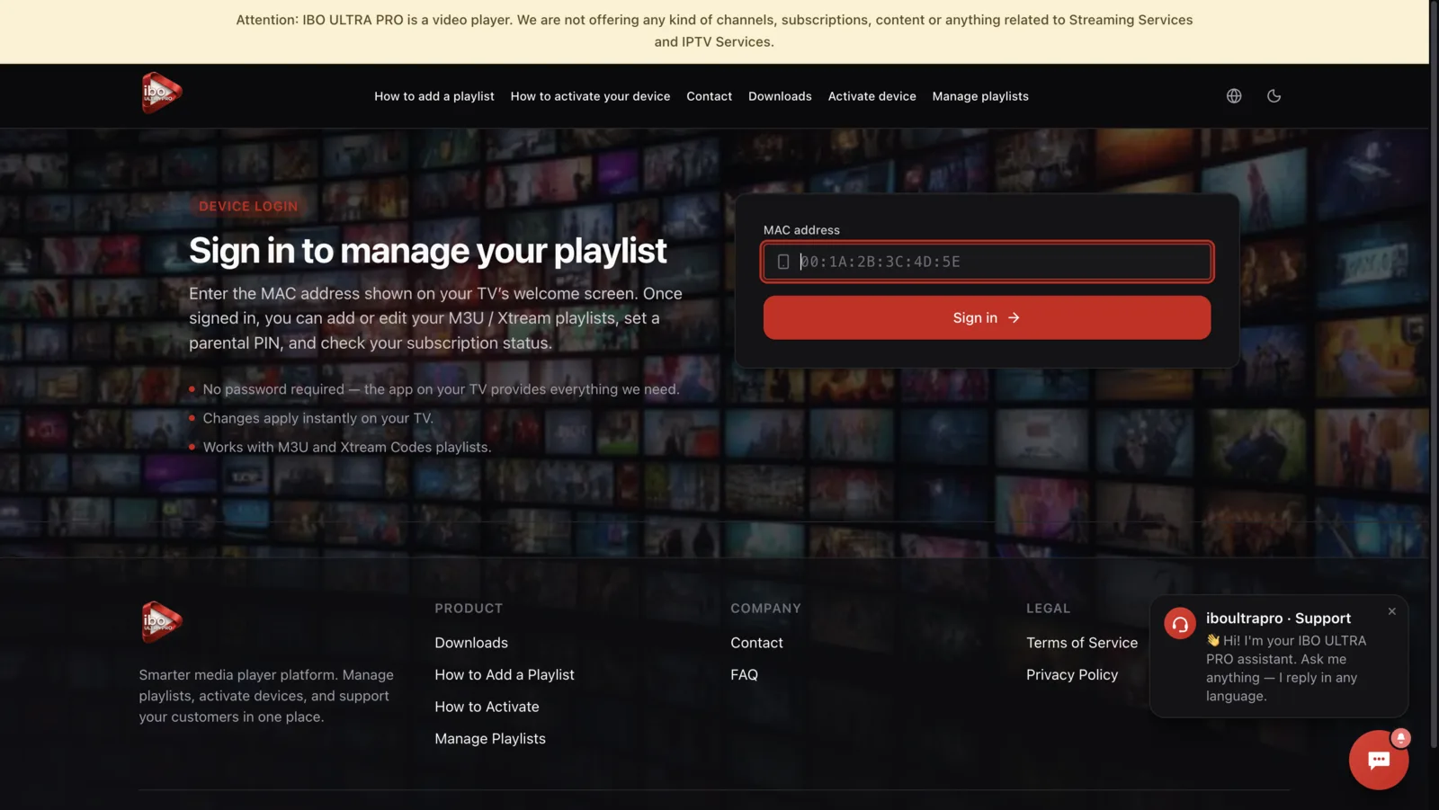Click the IBO Ultra Pro header logo
The image size is (1439, 810).
162,93
